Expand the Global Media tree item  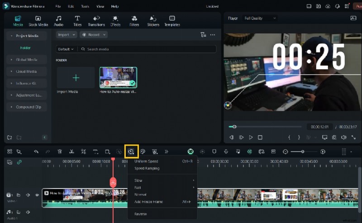(26, 60)
